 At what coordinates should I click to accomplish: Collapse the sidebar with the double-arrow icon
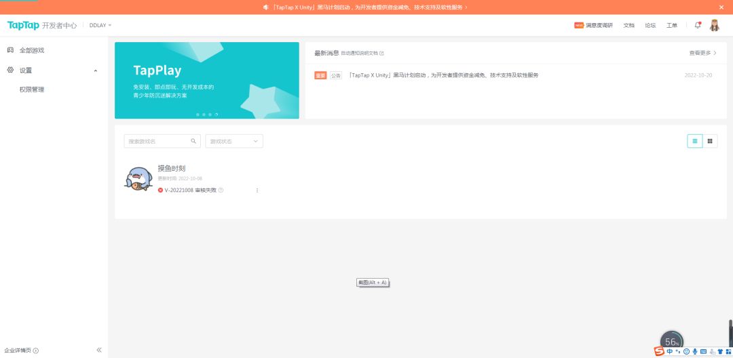[98, 350]
